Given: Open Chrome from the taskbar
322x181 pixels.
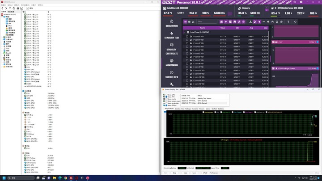Looking at the screenshot, I should pyautogui.click(x=65, y=178).
